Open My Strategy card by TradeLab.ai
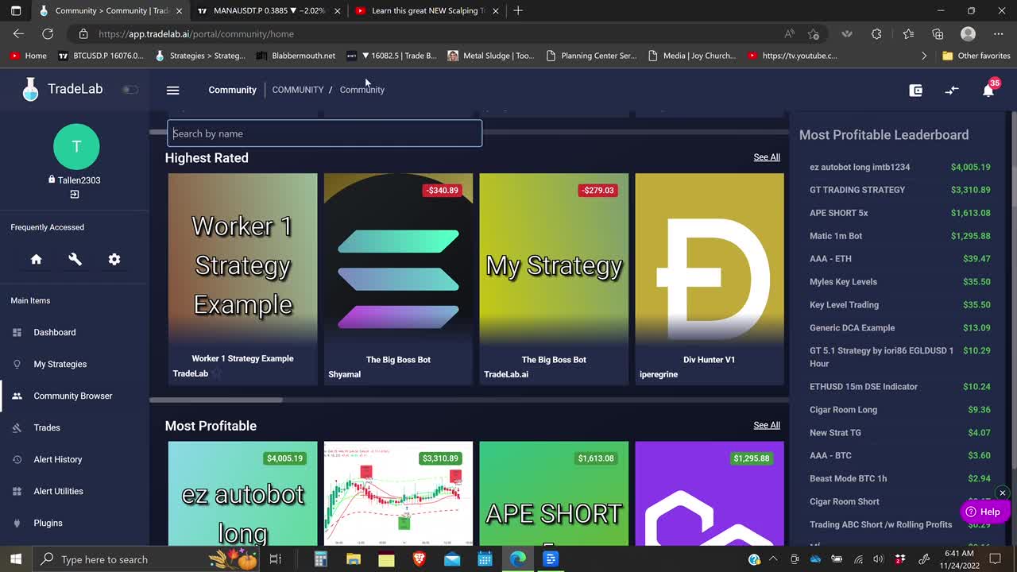 coord(554,279)
